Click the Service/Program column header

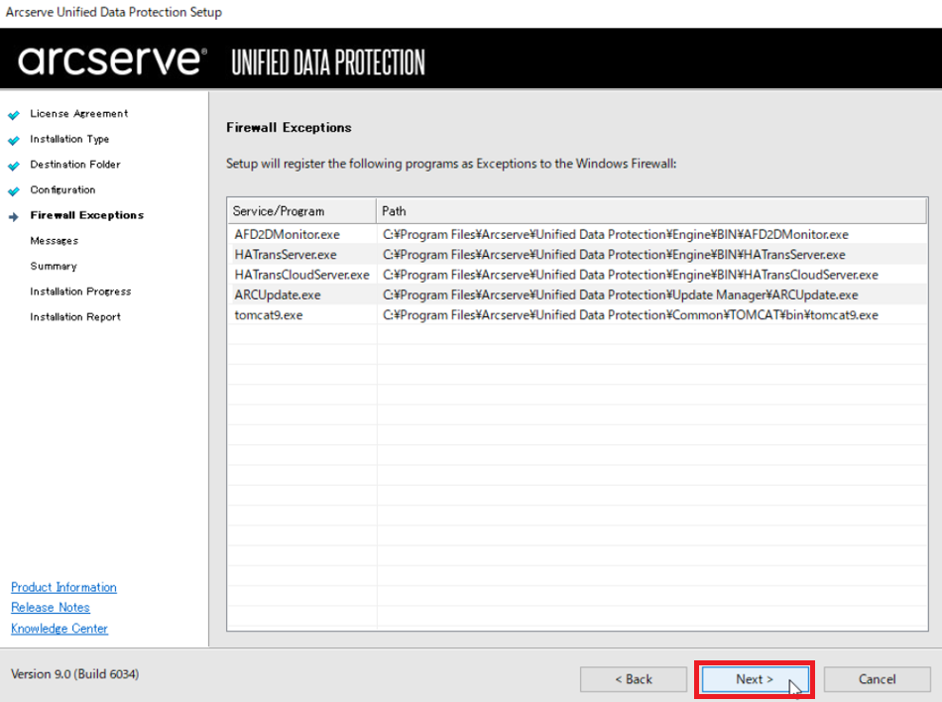click(302, 211)
